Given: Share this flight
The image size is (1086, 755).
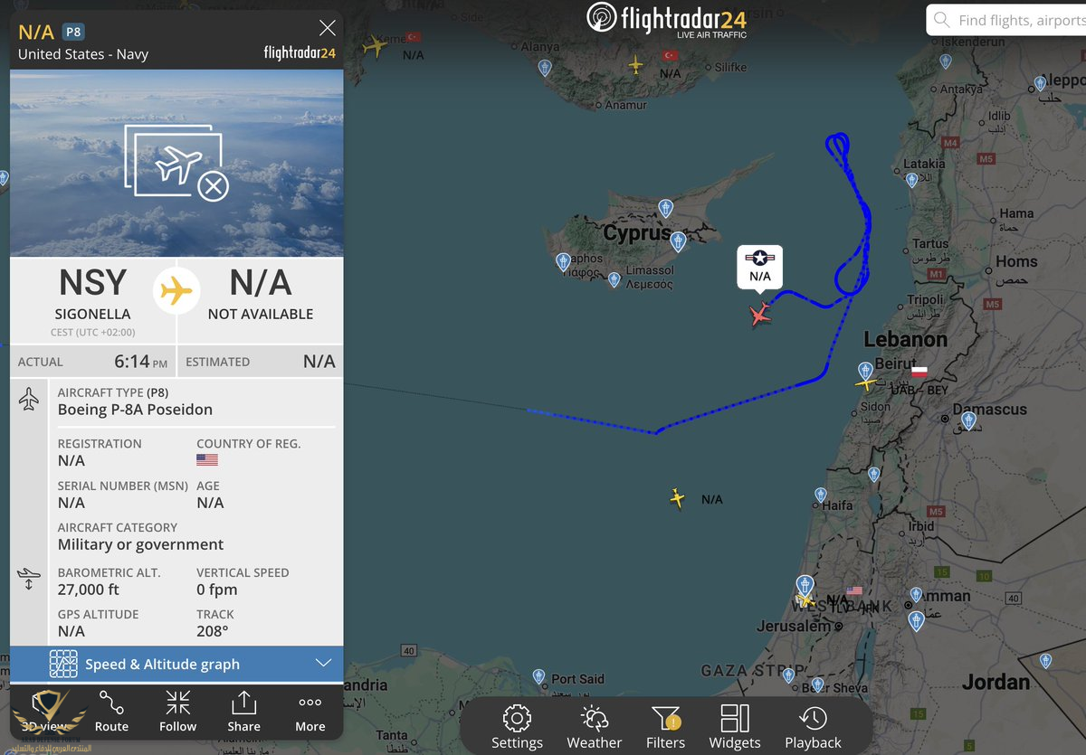Looking at the screenshot, I should click(243, 711).
